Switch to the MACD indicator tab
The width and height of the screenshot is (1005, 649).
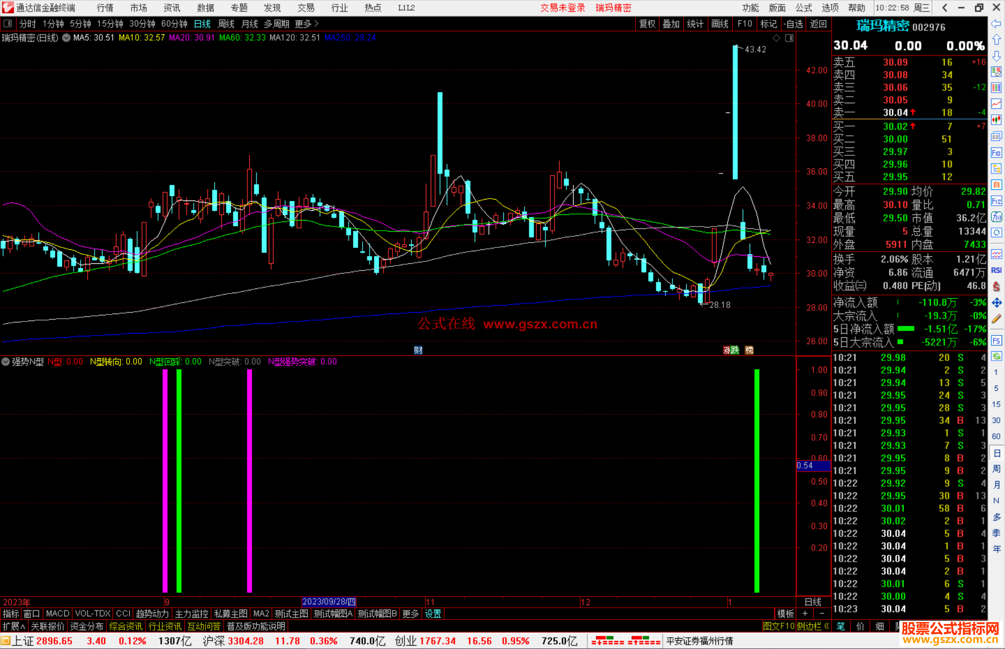coord(58,614)
